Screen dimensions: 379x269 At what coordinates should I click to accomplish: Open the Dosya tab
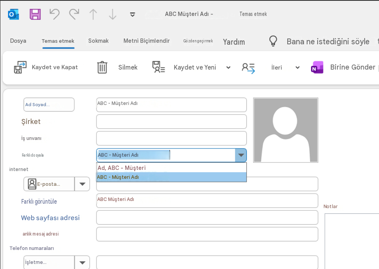pyautogui.click(x=18, y=41)
